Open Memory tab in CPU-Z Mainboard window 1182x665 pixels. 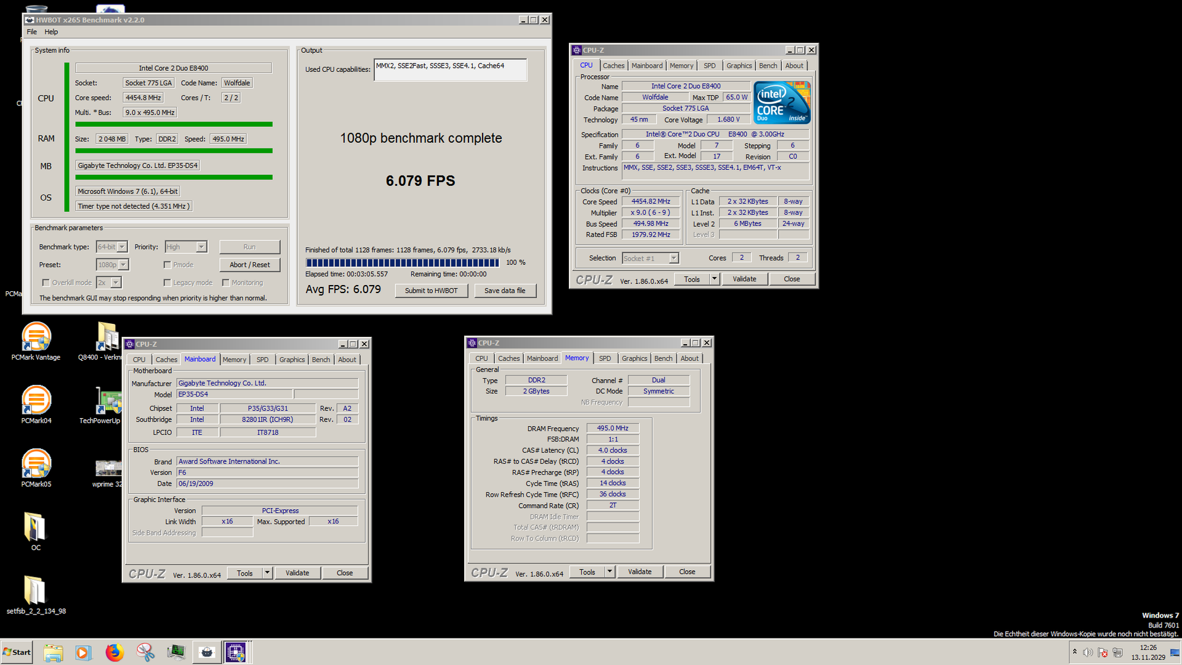(x=234, y=360)
